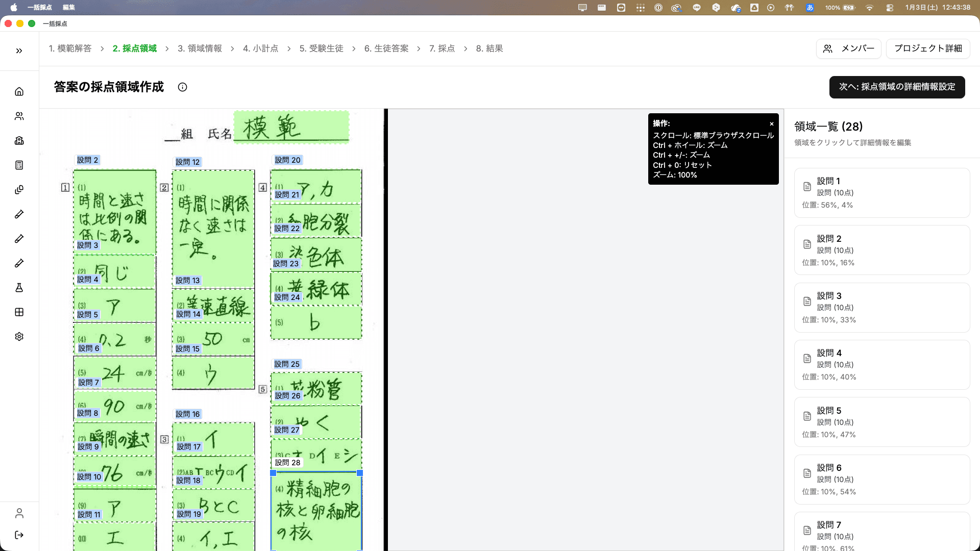Open the 一括採点 app menu
Screen dimensions: 980x551
(x=40, y=8)
